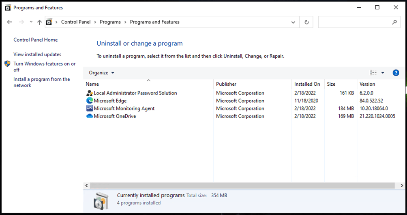Go back with the left arrow
This screenshot has height=215, width=407.
click(x=9, y=22)
